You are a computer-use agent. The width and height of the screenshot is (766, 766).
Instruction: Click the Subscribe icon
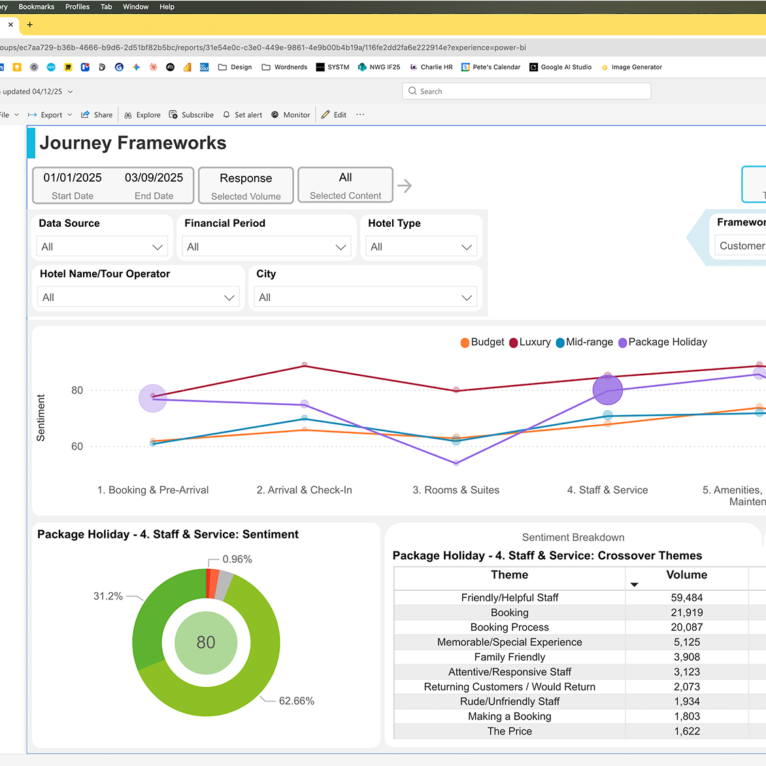(173, 115)
